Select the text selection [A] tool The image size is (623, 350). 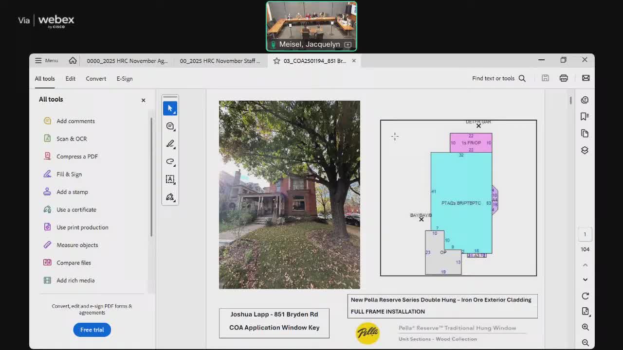click(x=170, y=179)
